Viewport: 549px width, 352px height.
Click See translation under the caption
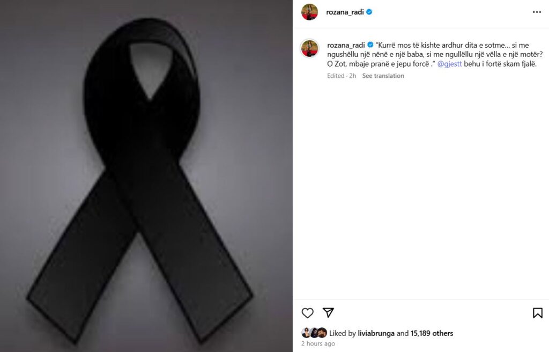383,76
